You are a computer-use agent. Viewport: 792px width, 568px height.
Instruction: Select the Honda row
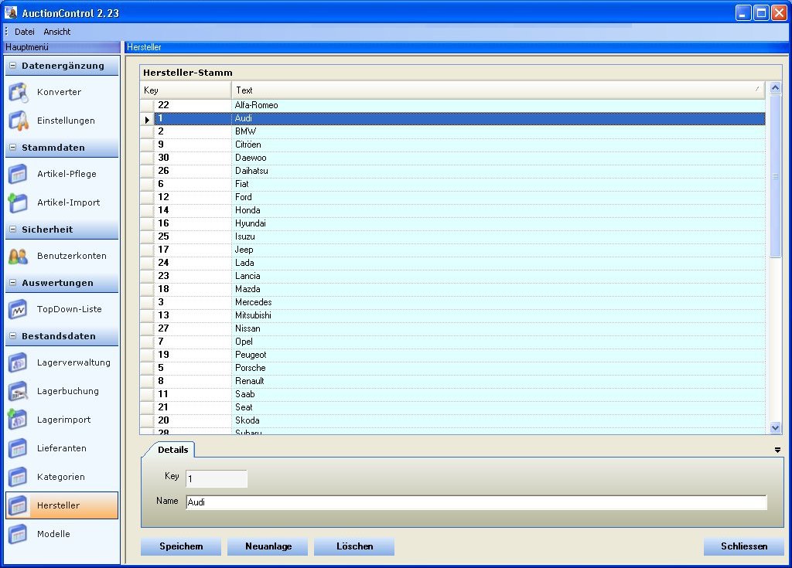(x=452, y=210)
